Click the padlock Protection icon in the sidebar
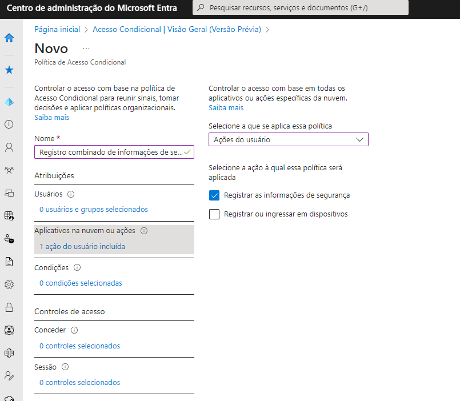The height and width of the screenshot is (401, 460). coord(9,308)
